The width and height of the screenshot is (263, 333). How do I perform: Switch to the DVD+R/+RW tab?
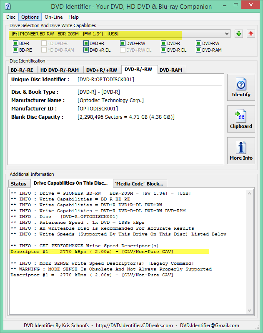[102, 70]
